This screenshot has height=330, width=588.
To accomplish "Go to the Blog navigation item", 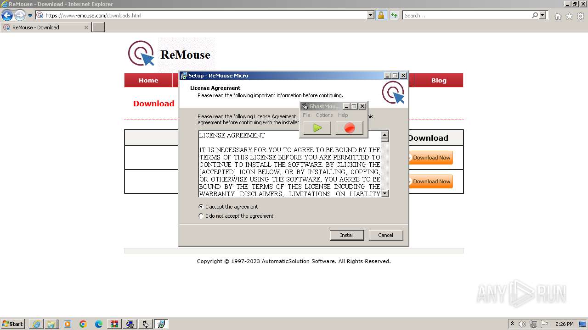I will click(439, 80).
